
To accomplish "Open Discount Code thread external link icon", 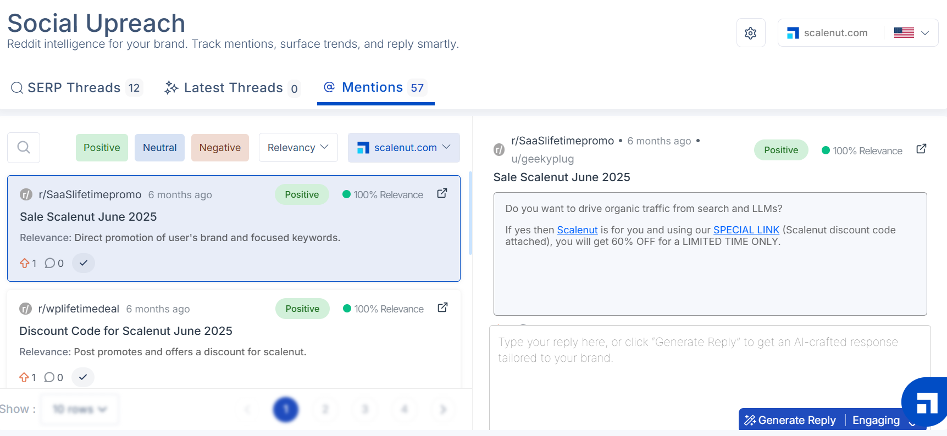I will (442, 308).
